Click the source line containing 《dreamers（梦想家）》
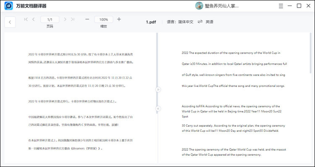The height and width of the screenshot is (167, 315). click(66, 149)
